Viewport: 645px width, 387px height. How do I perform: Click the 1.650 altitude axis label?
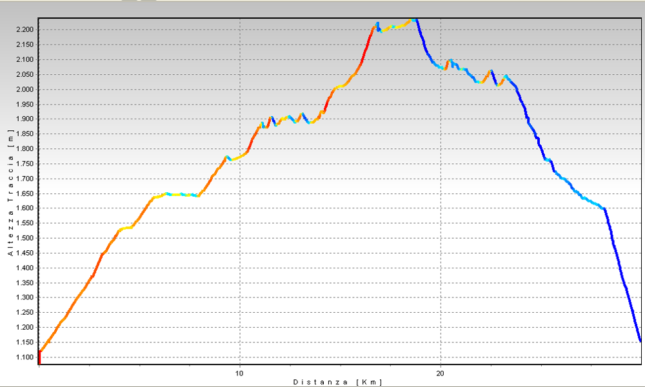click(26, 193)
